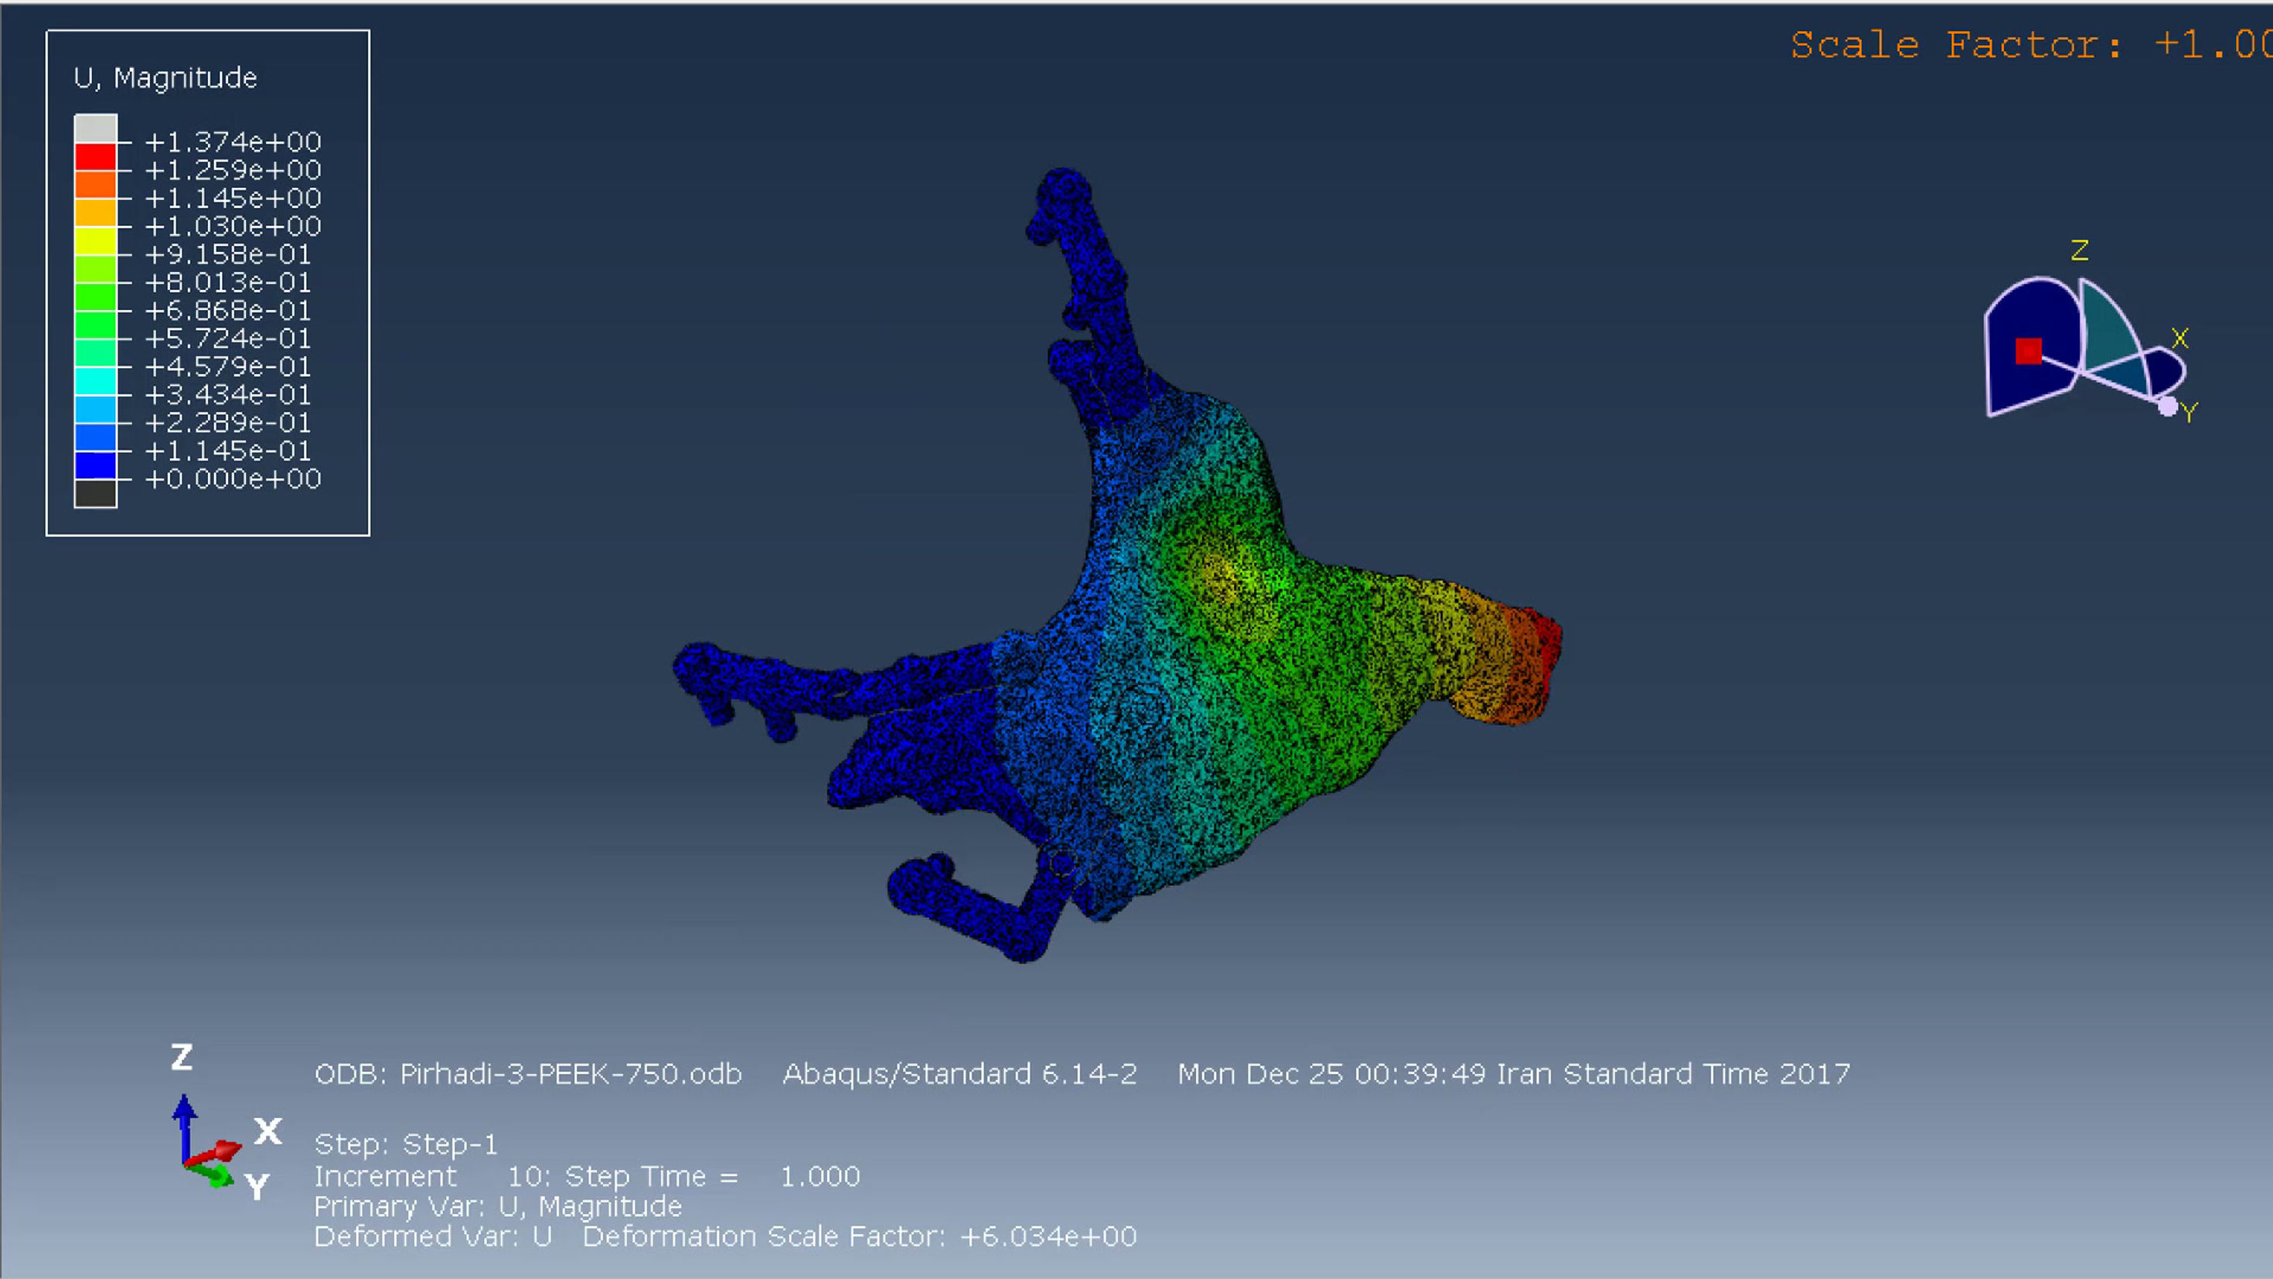Click the 'Primary Var: U, Magnitude' line
This screenshot has height=1279, width=2273.
[499, 1206]
